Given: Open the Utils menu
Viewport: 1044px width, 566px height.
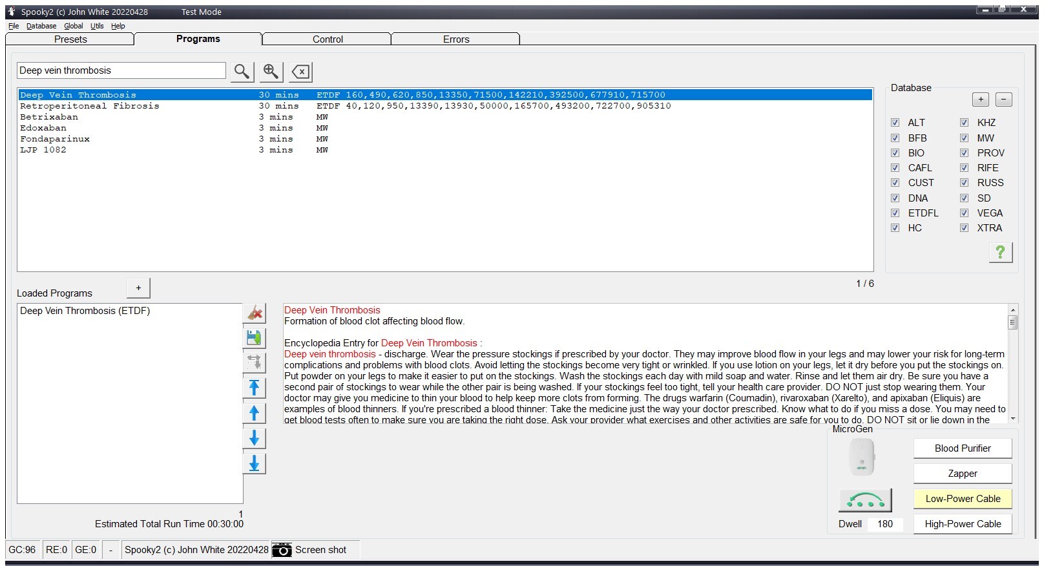Looking at the screenshot, I should tap(97, 26).
